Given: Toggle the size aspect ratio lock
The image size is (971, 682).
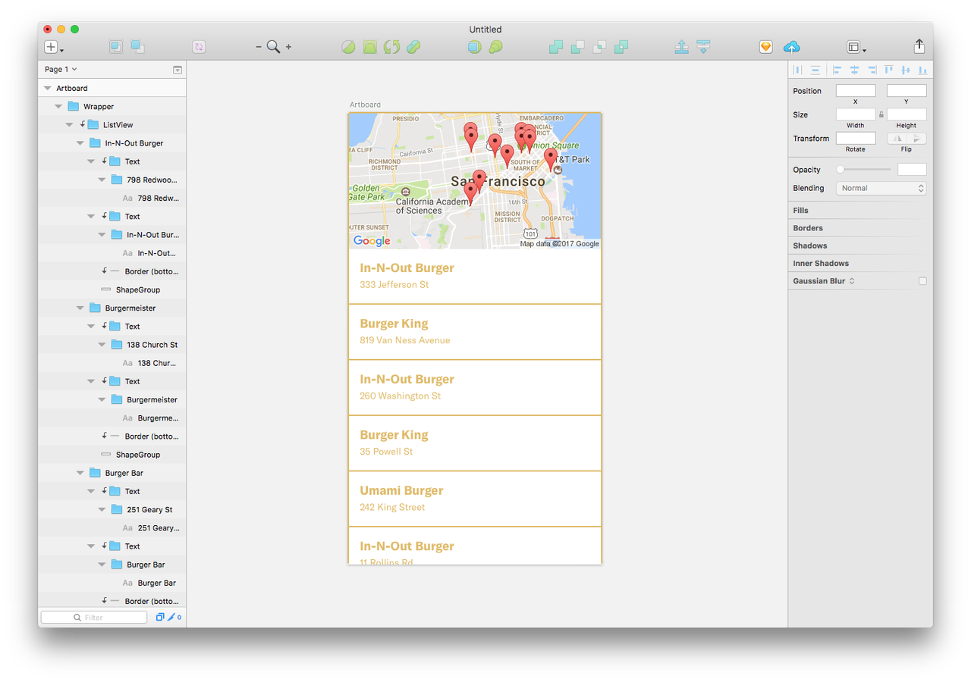Looking at the screenshot, I should tap(881, 114).
